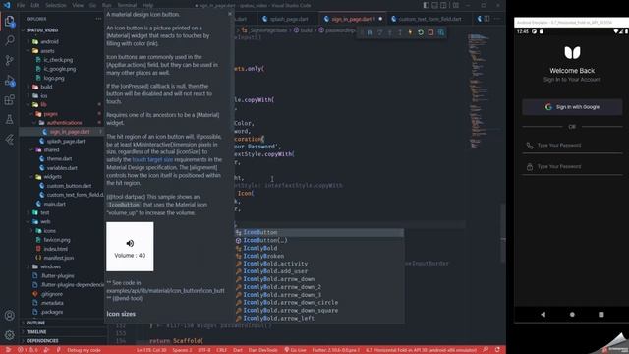Expand the TIMELINE section

pyautogui.click(x=36, y=332)
